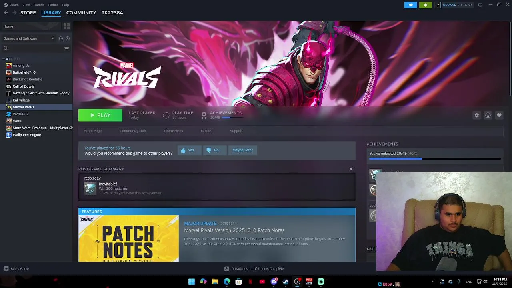
Task: Click the Big Picture mode icon
Action: 480,5
